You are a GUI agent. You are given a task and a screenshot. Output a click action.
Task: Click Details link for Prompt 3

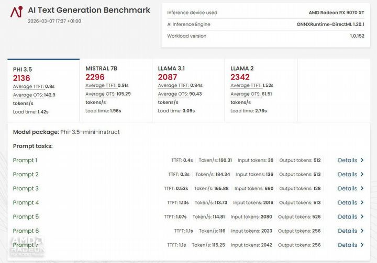(x=347, y=189)
